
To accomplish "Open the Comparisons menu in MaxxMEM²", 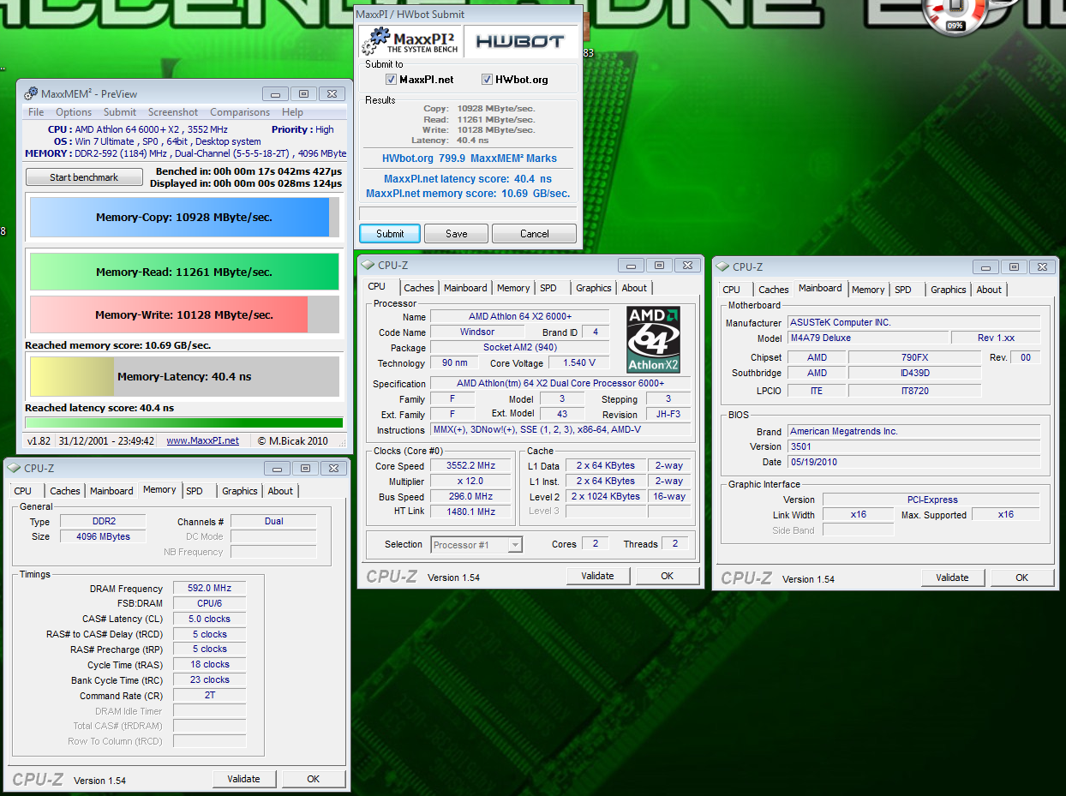I will click(240, 112).
